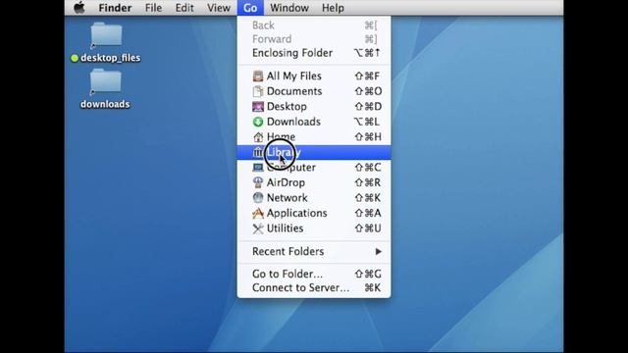The image size is (628, 353).
Task: Click the All My Files icon
Action: [258, 76]
